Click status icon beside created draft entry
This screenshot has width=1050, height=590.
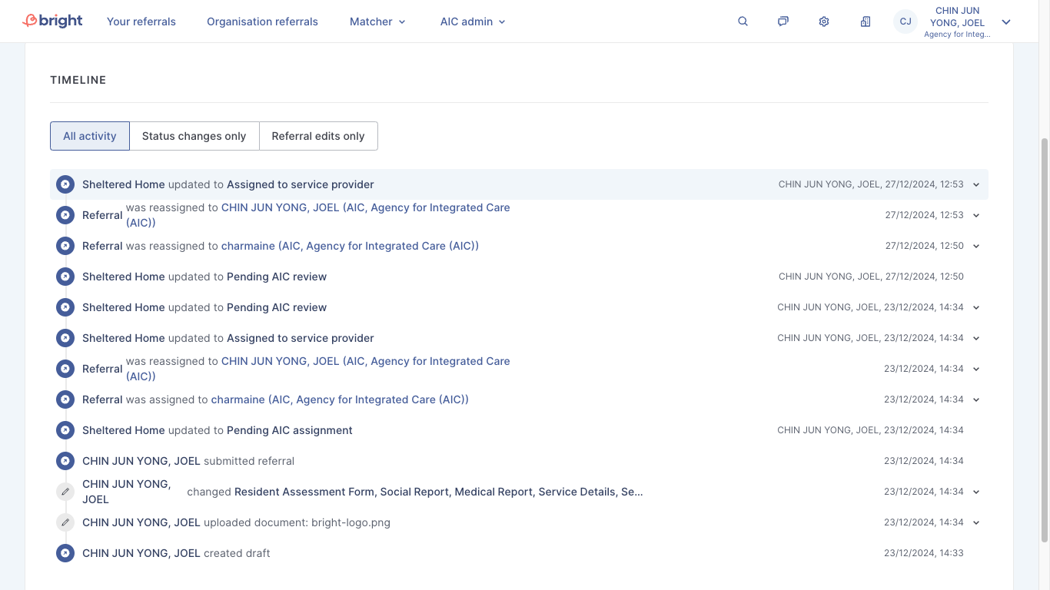pyautogui.click(x=65, y=553)
